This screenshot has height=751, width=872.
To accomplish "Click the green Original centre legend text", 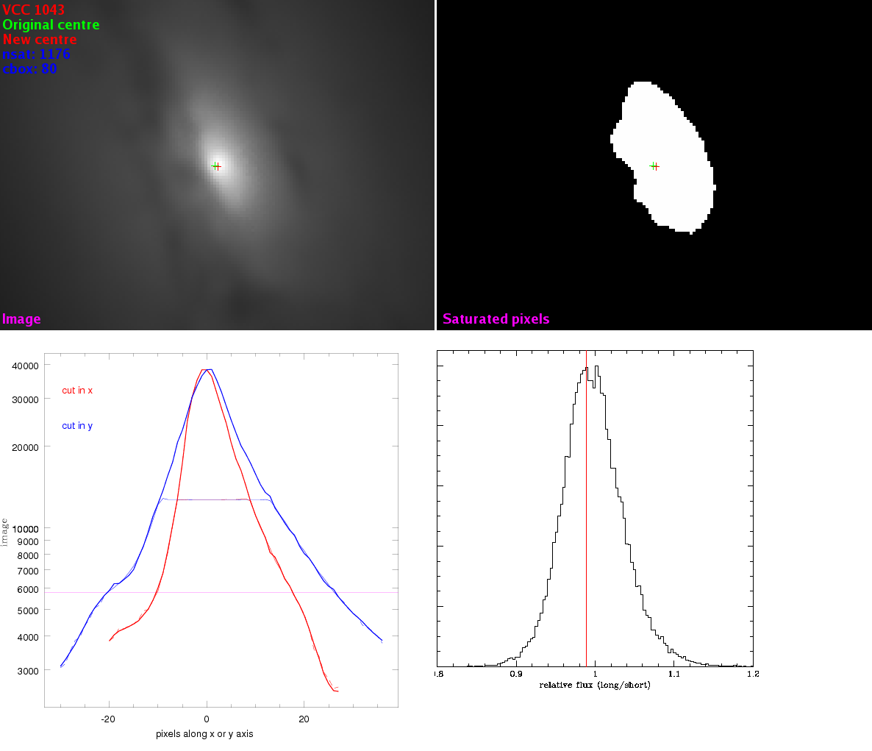I will [51, 24].
